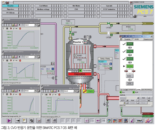Click the PI302 pressure display box

point(128,28)
